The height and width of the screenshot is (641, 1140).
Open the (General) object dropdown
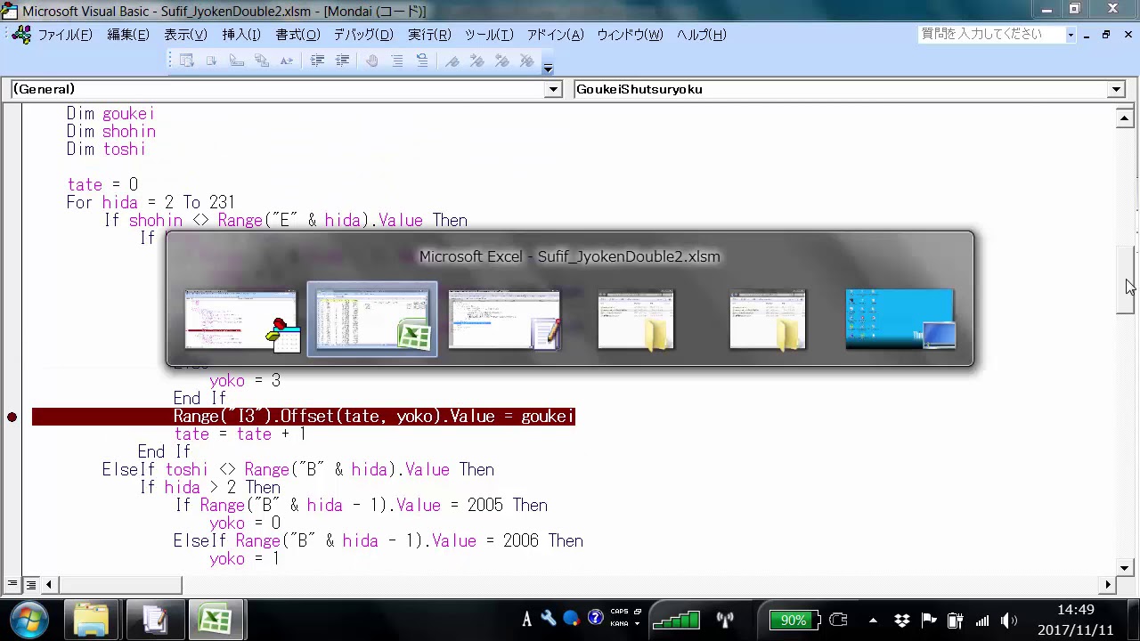click(553, 89)
